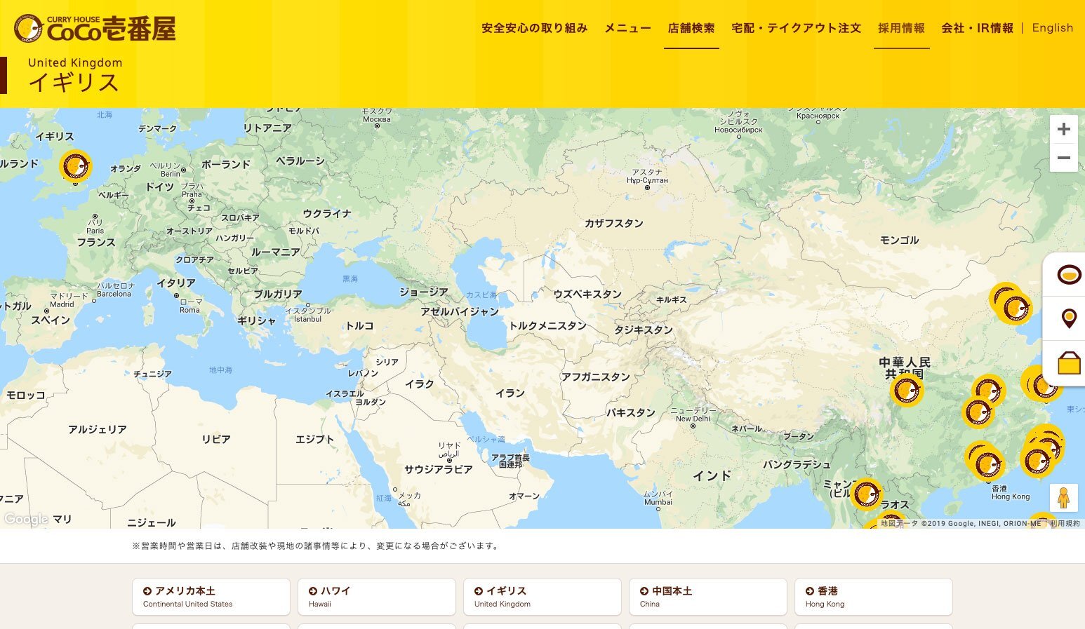Zoom out the map with minus button
Viewport: 1085px width, 629px height.
click(1064, 158)
